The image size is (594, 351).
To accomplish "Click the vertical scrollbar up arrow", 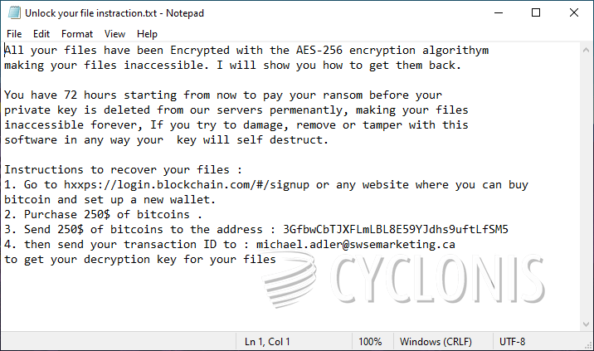I will tap(586, 50).
